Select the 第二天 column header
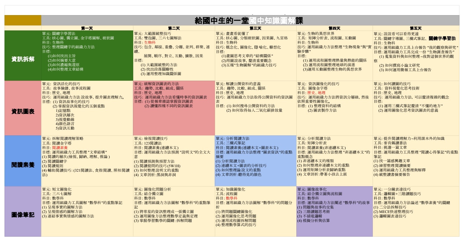This screenshot has width=464, height=242. [x=174, y=28]
